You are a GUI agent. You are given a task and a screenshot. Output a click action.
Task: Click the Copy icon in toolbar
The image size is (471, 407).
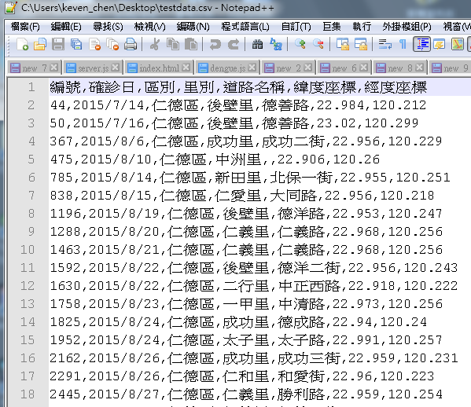coord(173,45)
